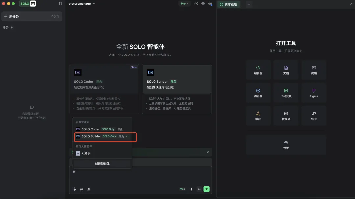Toggle the sidebar panel icon
The image size is (355, 199).
pyautogui.click(x=60, y=4)
